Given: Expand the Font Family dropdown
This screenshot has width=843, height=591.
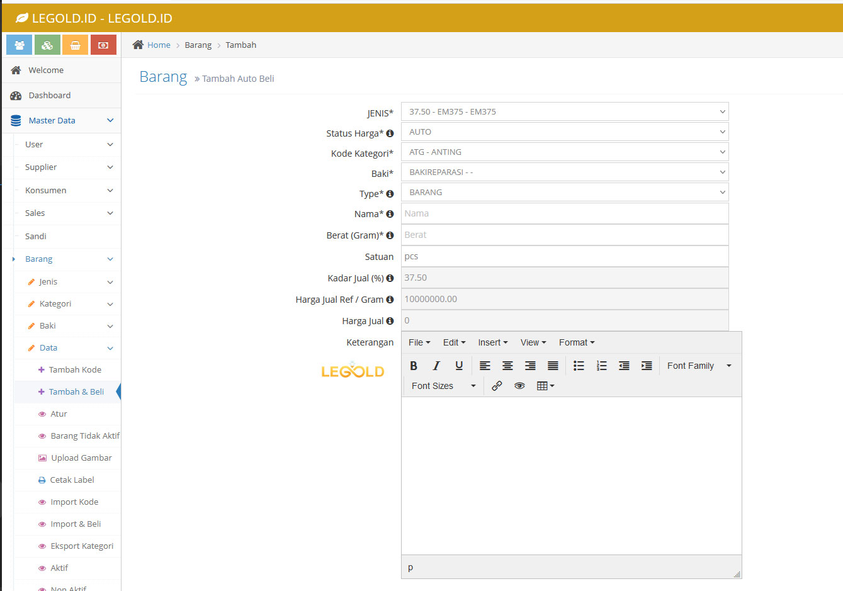Looking at the screenshot, I should point(698,365).
